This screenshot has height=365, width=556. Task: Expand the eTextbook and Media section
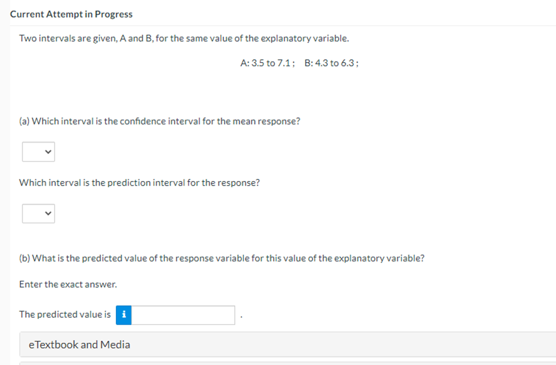80,345
